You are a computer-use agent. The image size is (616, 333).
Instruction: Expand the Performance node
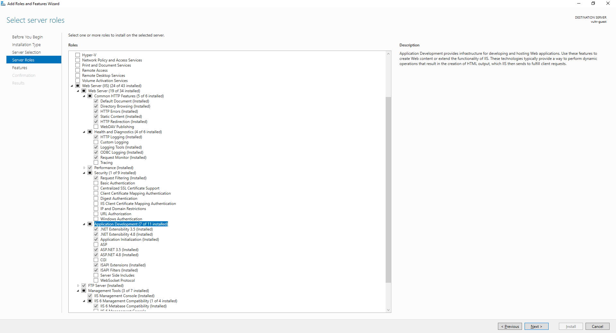[x=84, y=167]
